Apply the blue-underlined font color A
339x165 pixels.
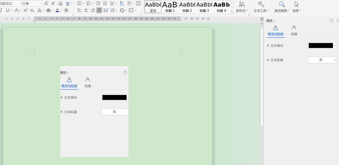point(57,10)
